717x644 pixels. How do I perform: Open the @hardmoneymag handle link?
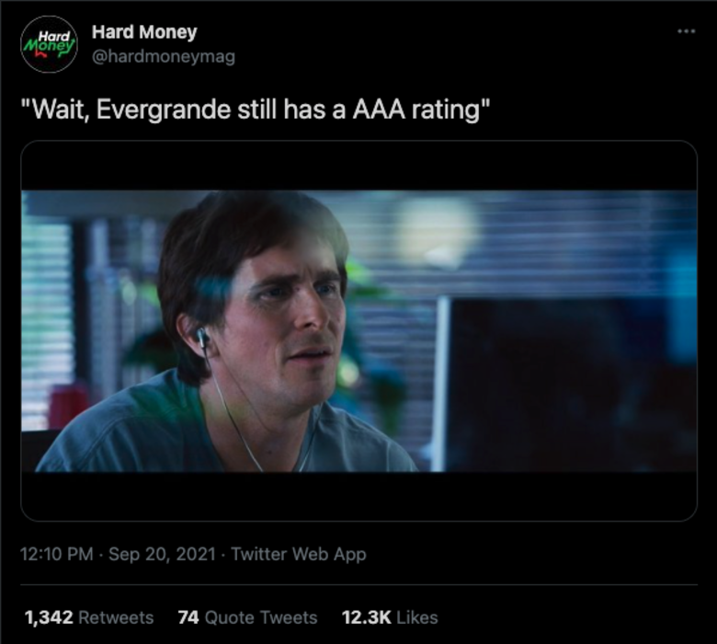[164, 56]
